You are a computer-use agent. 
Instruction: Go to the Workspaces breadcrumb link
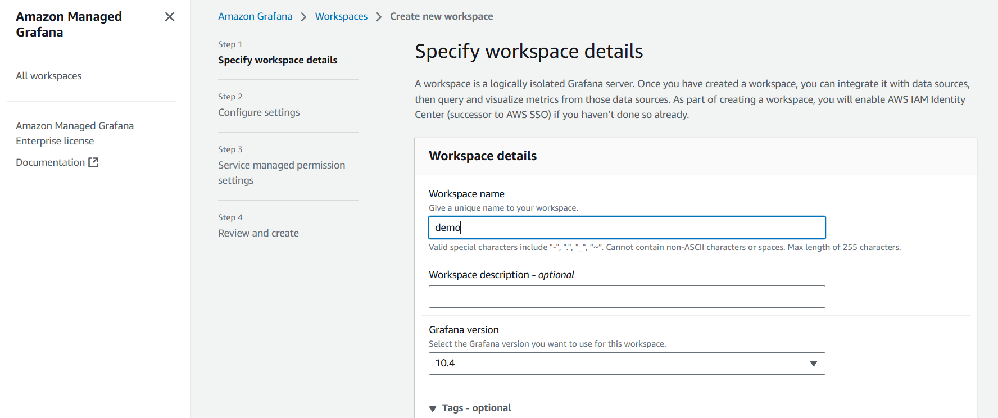pyautogui.click(x=341, y=16)
